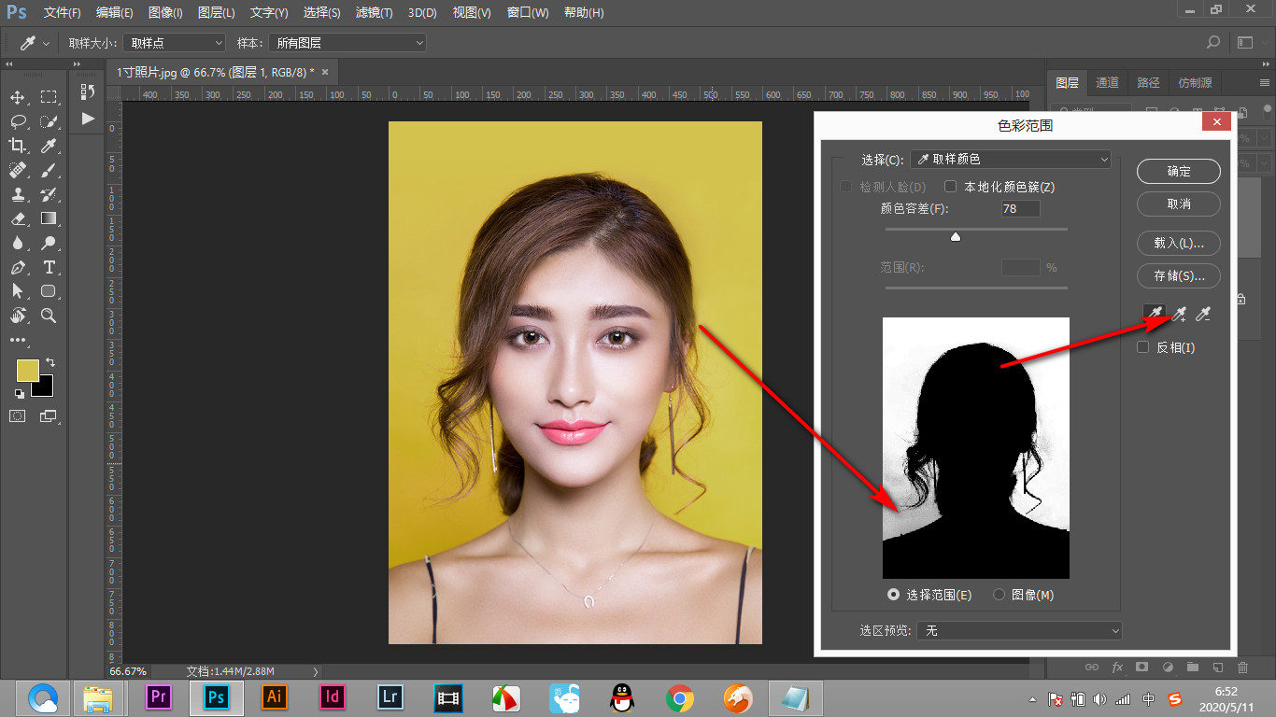Click the Subtract from Sample eyedropper
The height and width of the screenshot is (717, 1276).
coord(1204,315)
